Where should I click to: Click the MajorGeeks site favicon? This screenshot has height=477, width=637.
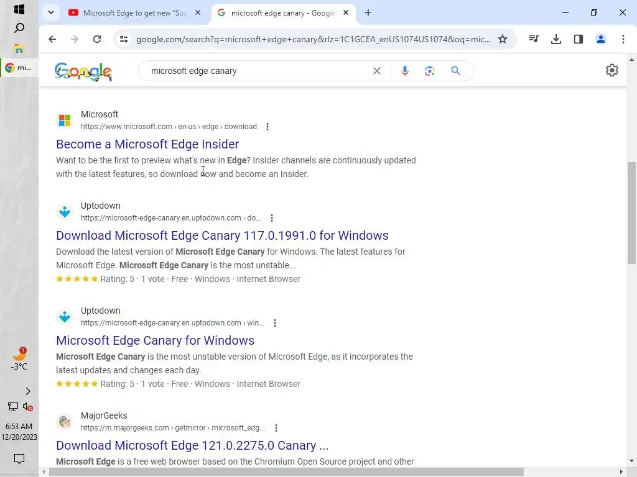(65, 422)
